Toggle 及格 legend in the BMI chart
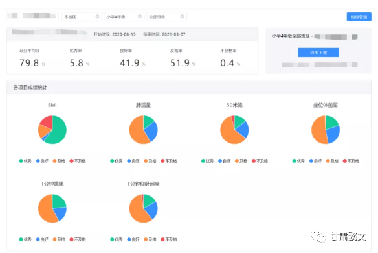 tap(59, 161)
